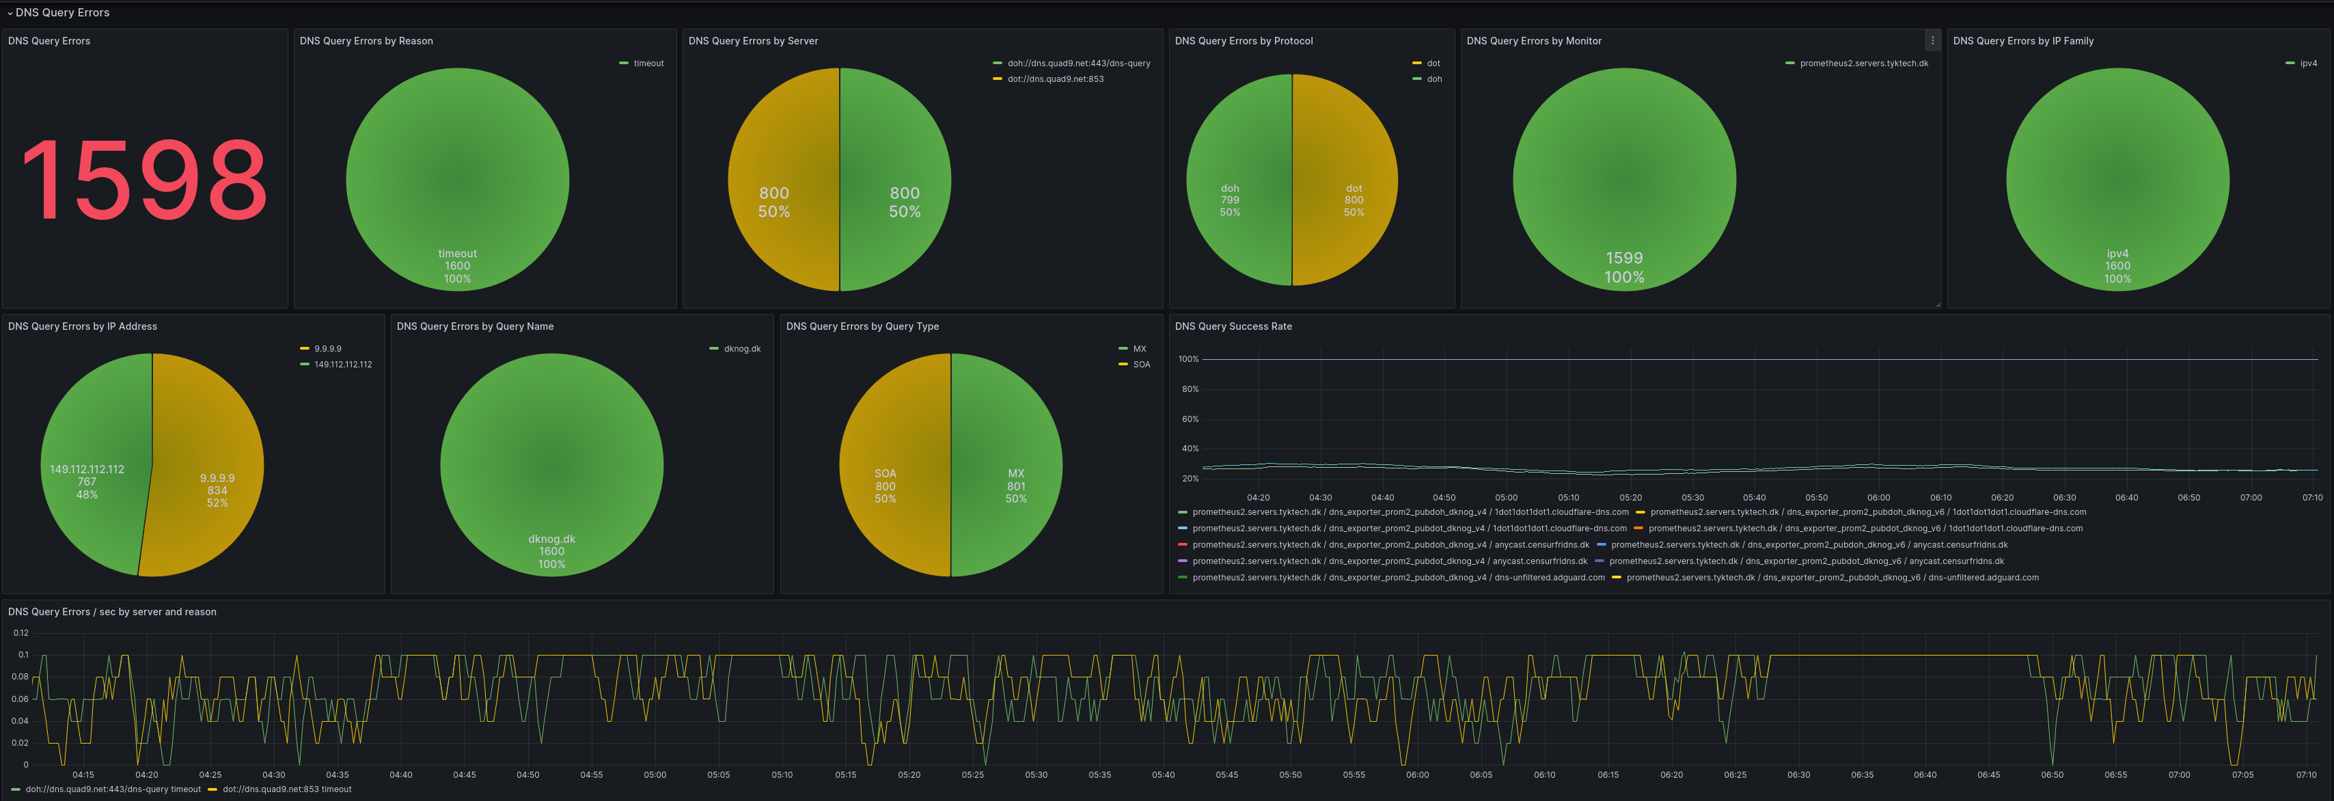The height and width of the screenshot is (801, 2334).
Task: Click the dknog.dk legend entry
Action: (x=741, y=348)
